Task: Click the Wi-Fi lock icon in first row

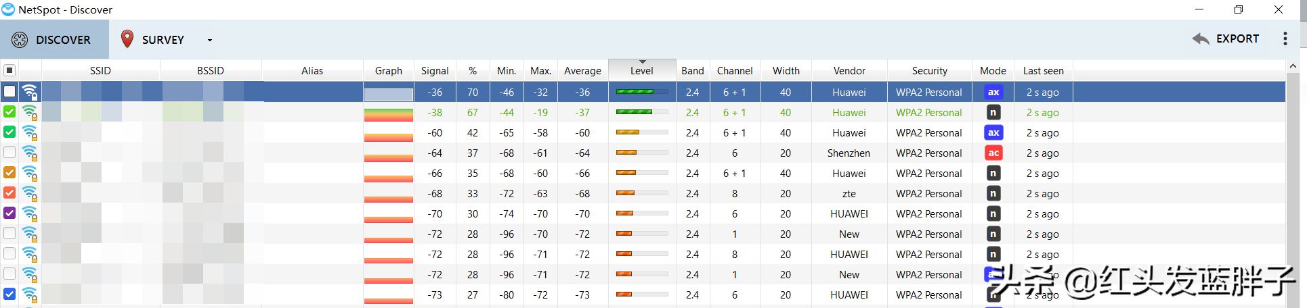Action: [30, 93]
